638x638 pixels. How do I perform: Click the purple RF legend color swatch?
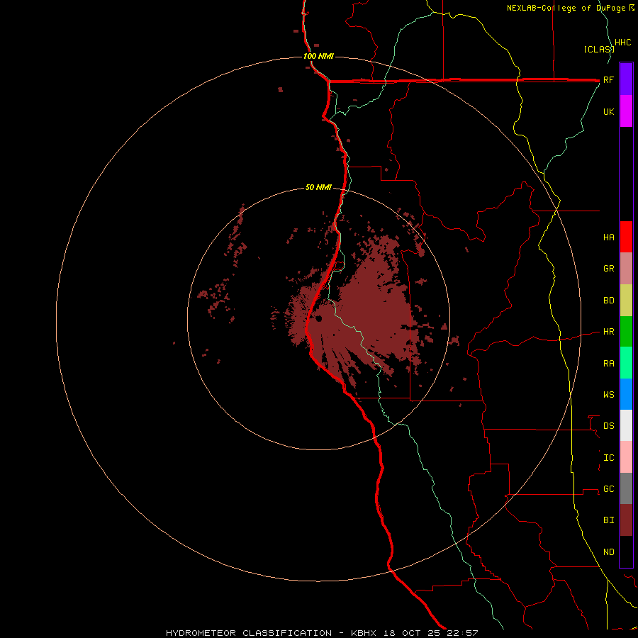click(626, 79)
